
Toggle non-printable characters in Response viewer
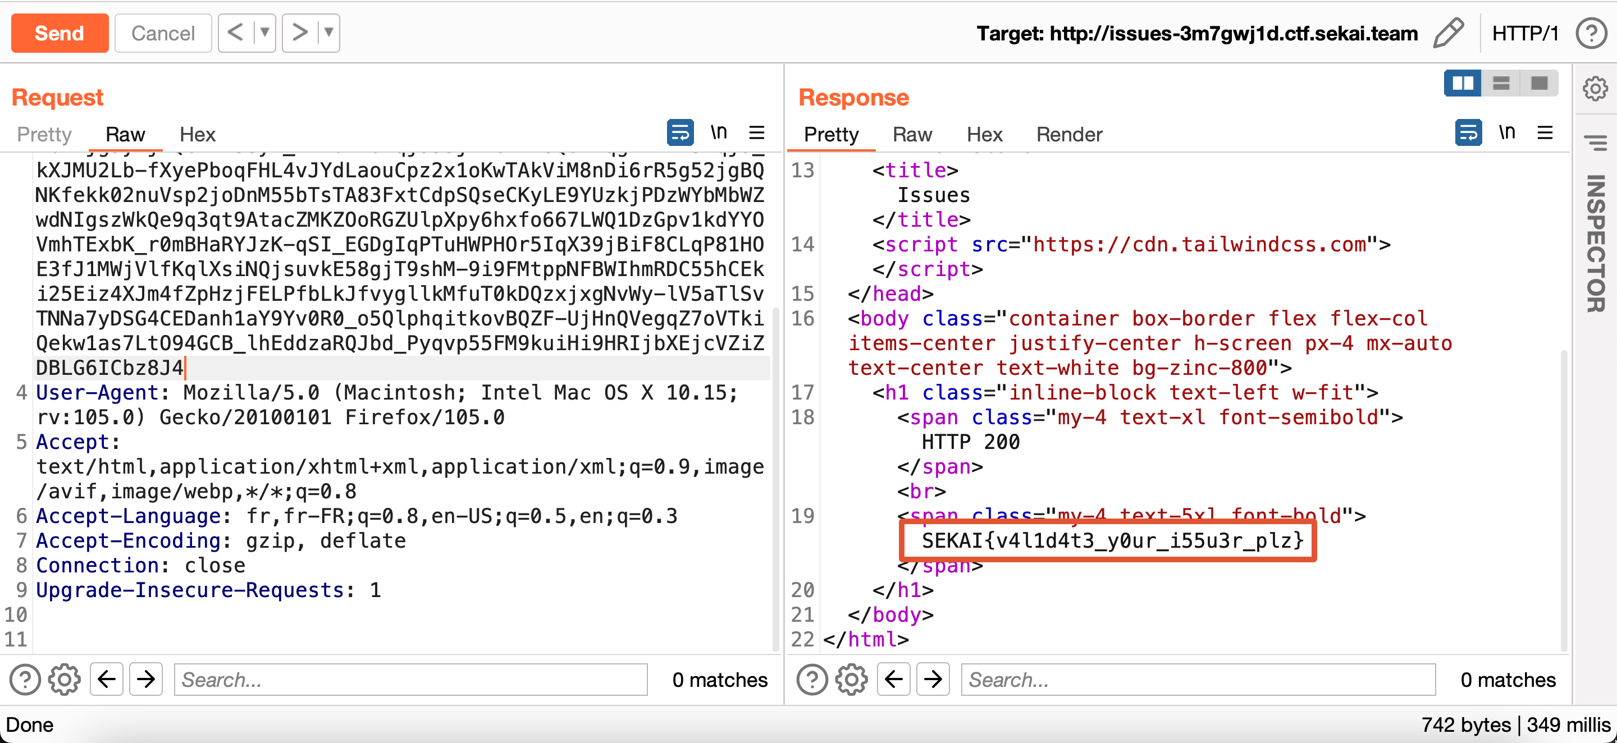[x=1507, y=132]
